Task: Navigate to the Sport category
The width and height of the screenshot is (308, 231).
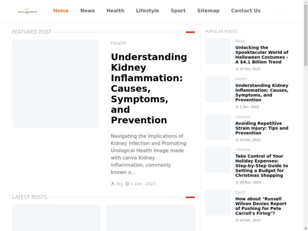Action: (x=178, y=10)
